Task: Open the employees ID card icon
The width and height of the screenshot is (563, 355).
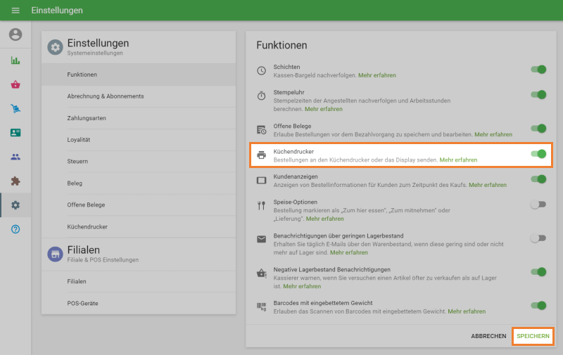Action: pos(15,133)
